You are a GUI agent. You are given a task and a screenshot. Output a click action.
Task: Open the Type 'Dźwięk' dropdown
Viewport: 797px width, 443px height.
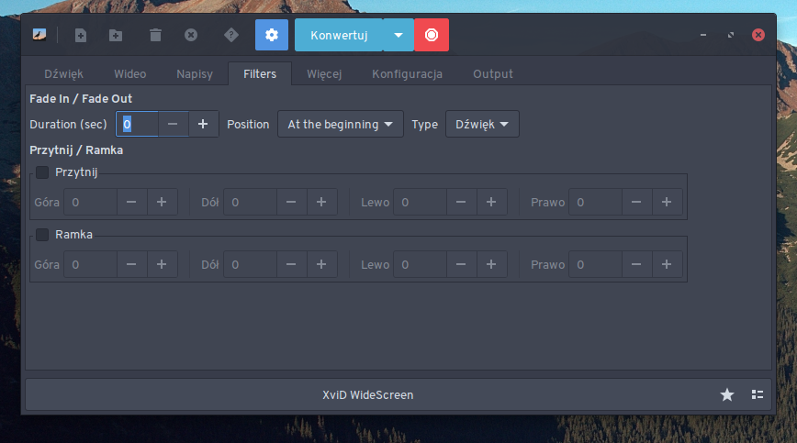[482, 125]
